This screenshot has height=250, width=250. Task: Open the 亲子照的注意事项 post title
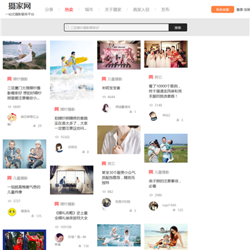(x=165, y=183)
